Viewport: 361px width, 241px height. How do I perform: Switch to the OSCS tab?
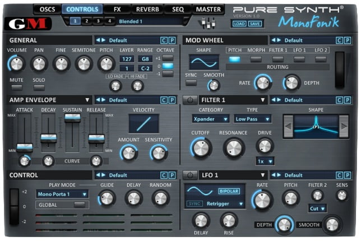tap(47, 9)
